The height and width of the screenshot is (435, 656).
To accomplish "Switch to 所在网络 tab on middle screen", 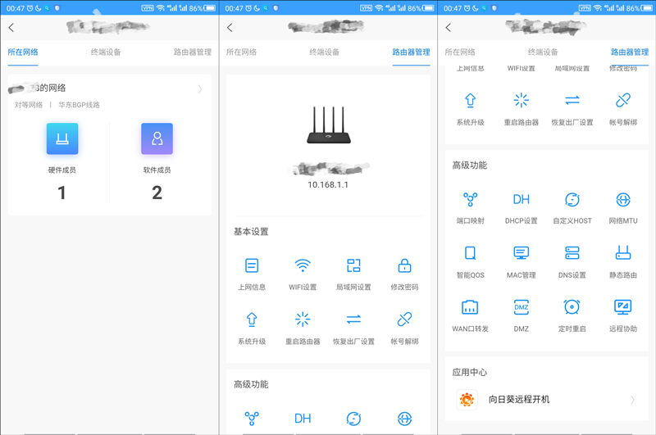I will coord(241,52).
